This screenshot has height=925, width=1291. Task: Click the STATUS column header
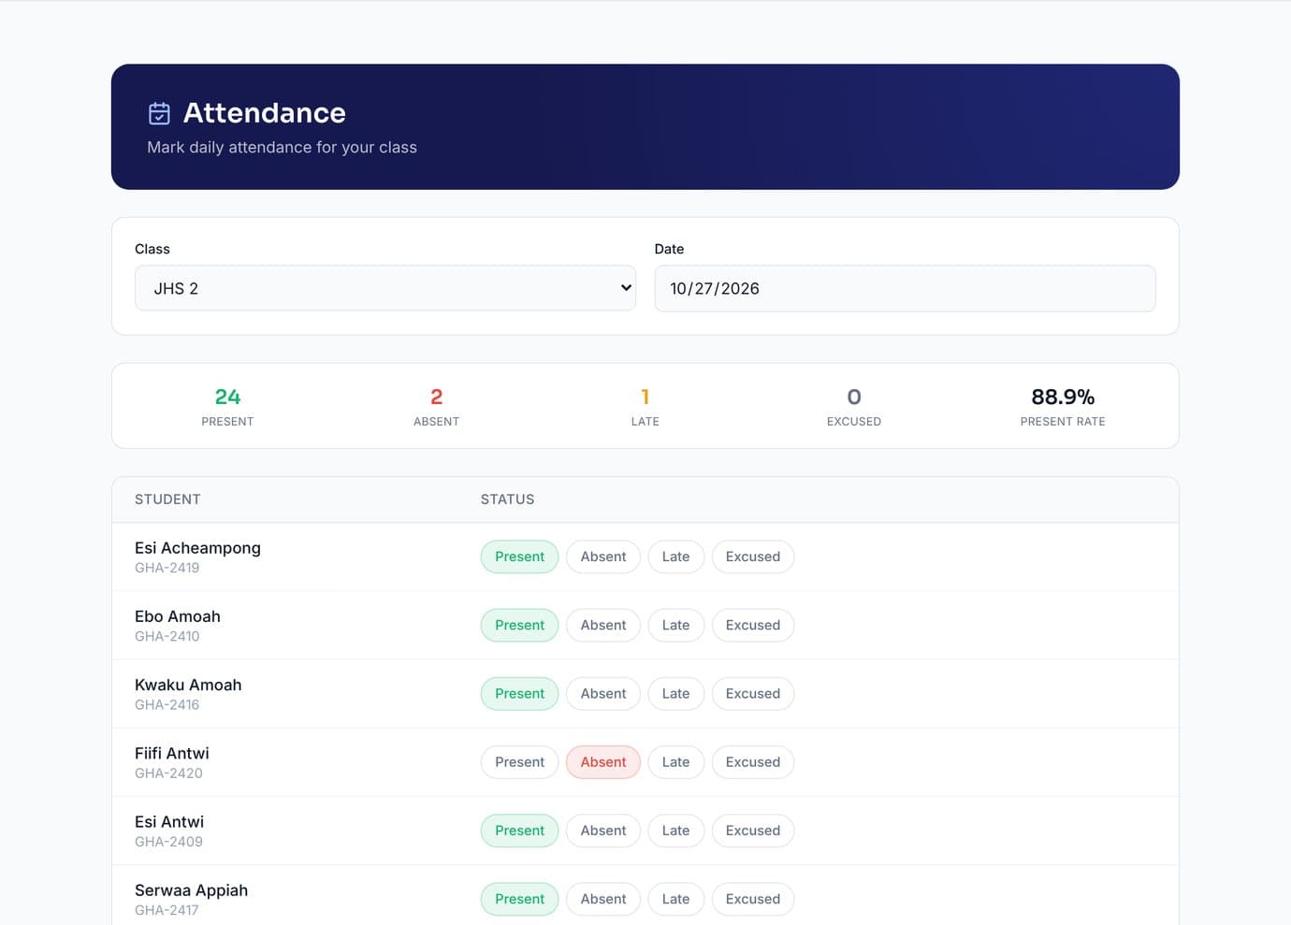point(507,499)
